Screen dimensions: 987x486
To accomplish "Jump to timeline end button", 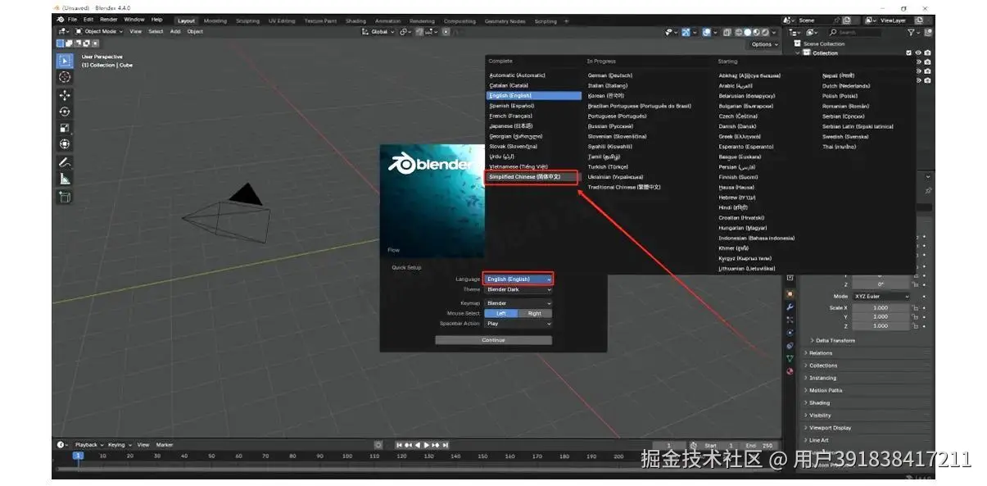I will [x=446, y=445].
